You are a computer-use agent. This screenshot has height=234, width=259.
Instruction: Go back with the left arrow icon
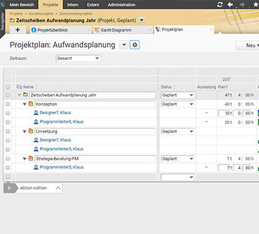point(230,4)
